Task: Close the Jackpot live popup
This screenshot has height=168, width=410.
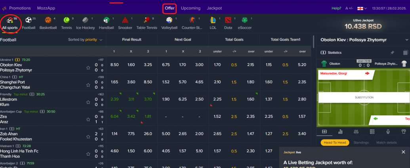Action: pos(403,152)
